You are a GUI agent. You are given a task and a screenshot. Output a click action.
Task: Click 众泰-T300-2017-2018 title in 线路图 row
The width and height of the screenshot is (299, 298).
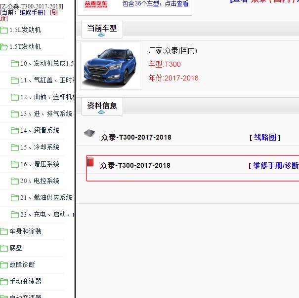pyautogui.click(x=136, y=137)
